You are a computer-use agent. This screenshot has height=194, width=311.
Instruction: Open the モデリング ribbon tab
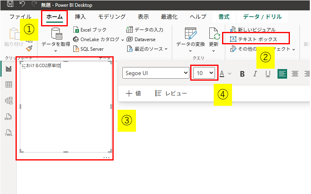[x=112, y=17]
